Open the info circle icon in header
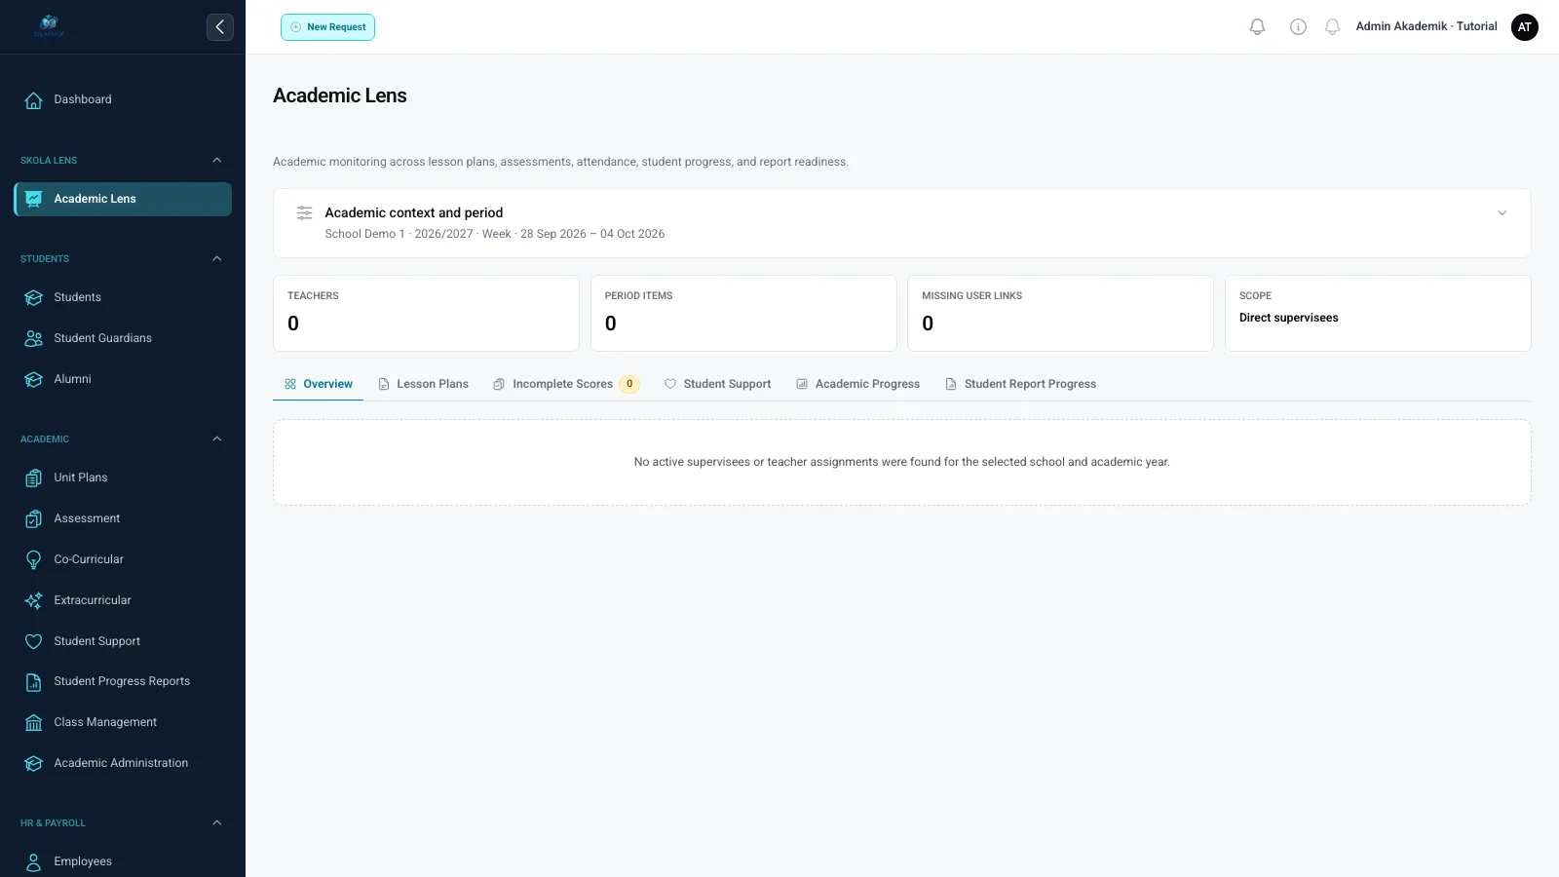This screenshot has height=877, width=1559. click(1298, 27)
